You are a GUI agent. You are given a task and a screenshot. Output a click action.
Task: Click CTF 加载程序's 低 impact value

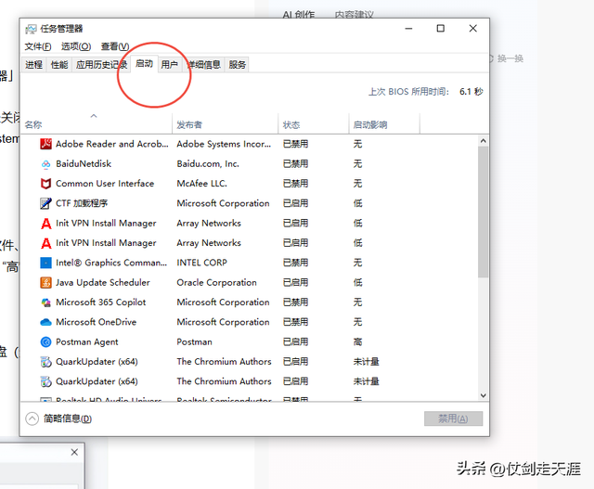pyautogui.click(x=358, y=203)
